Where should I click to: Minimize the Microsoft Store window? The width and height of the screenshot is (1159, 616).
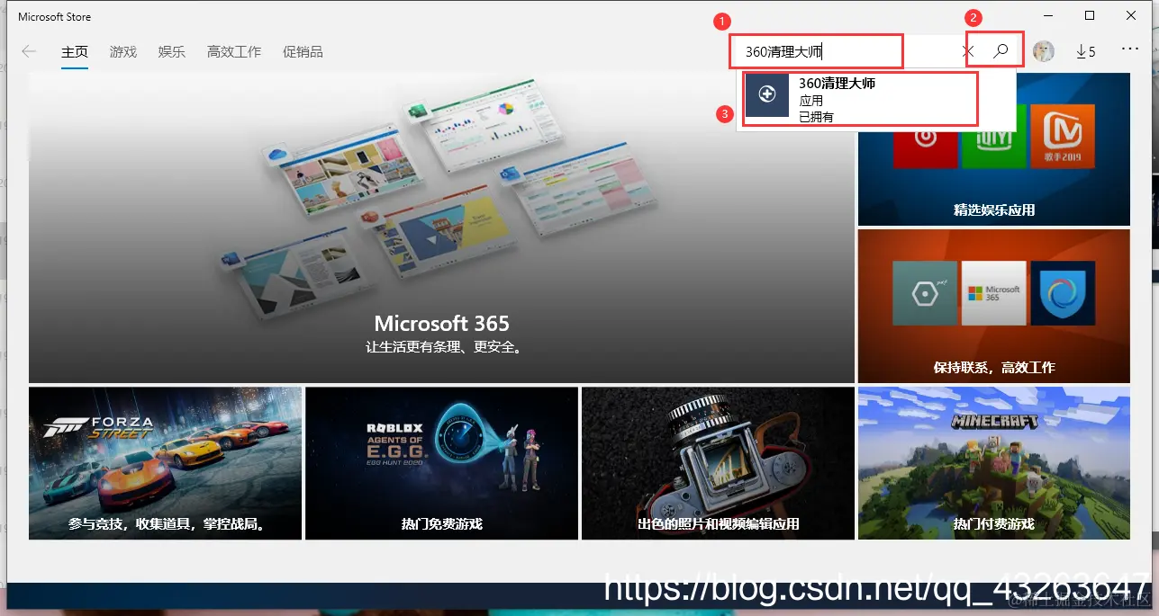coord(1048,15)
